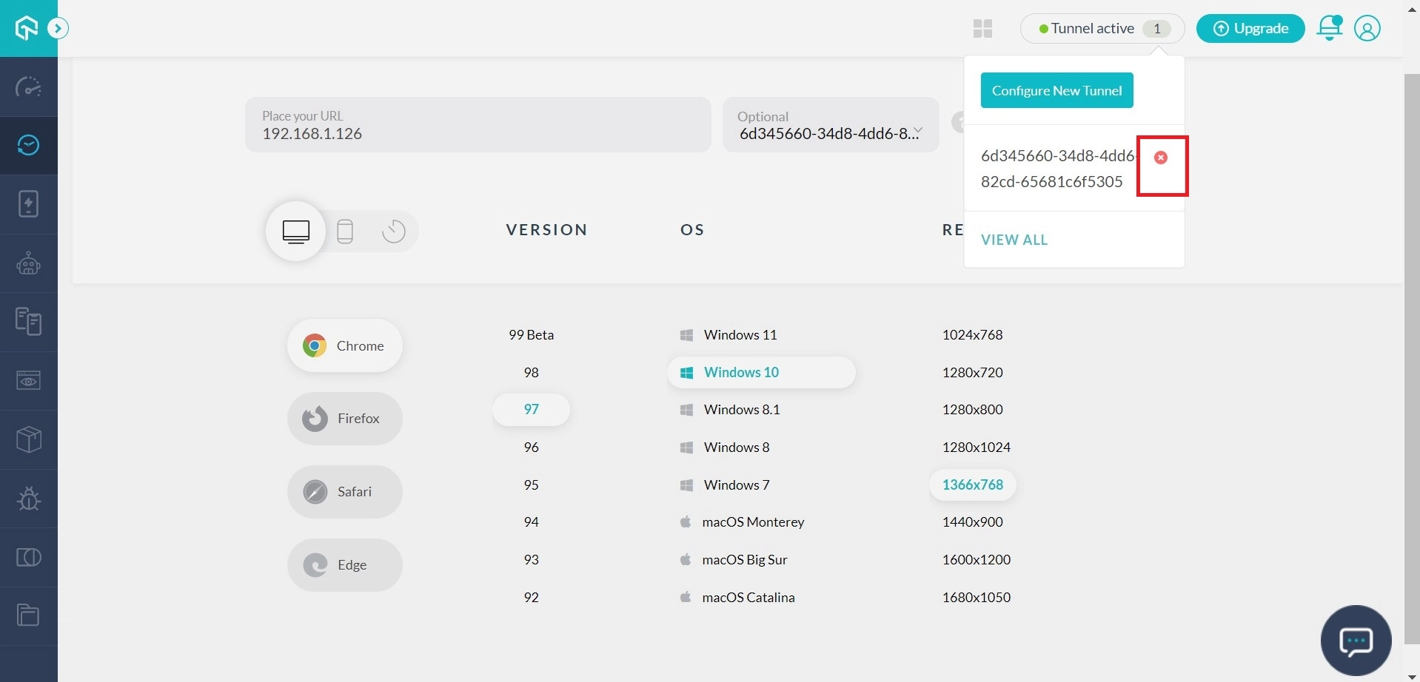Choose Chrome version 98
1420x682 pixels.
(x=531, y=372)
